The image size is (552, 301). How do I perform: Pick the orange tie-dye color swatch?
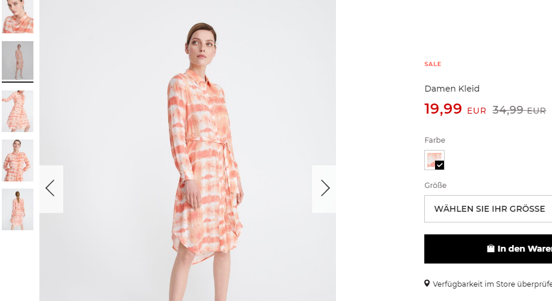pos(434,160)
